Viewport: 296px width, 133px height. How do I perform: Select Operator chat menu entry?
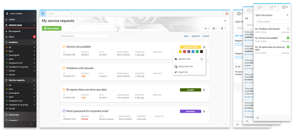(x=189, y=59)
